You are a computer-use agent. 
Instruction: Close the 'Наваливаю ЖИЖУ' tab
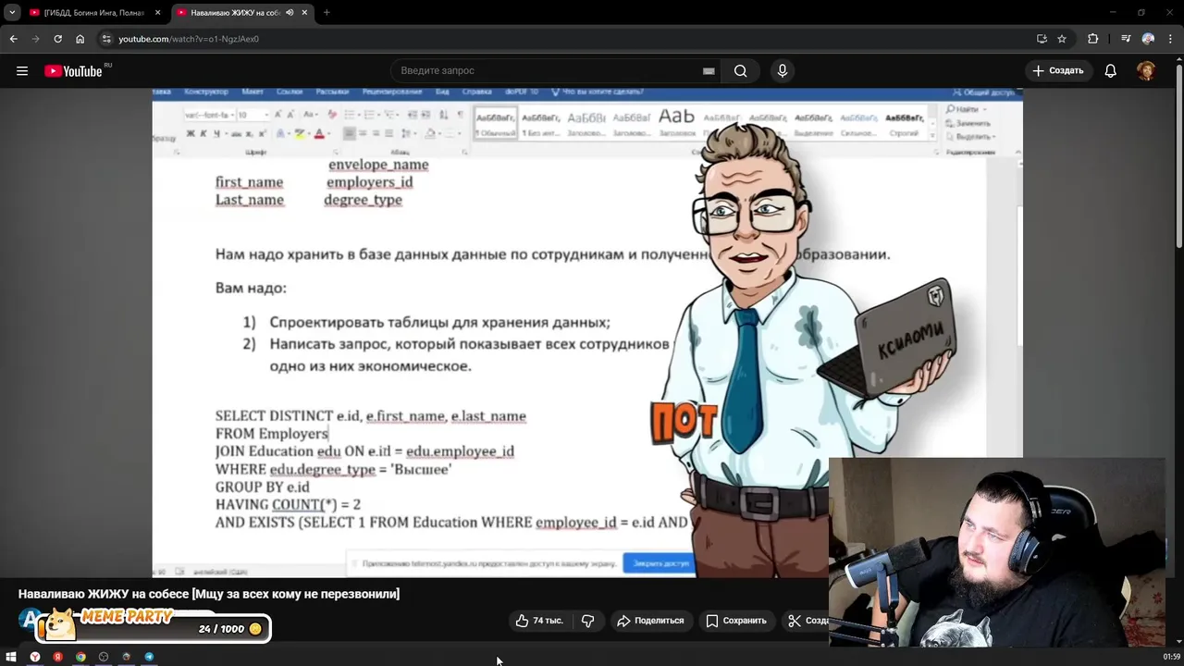304,13
